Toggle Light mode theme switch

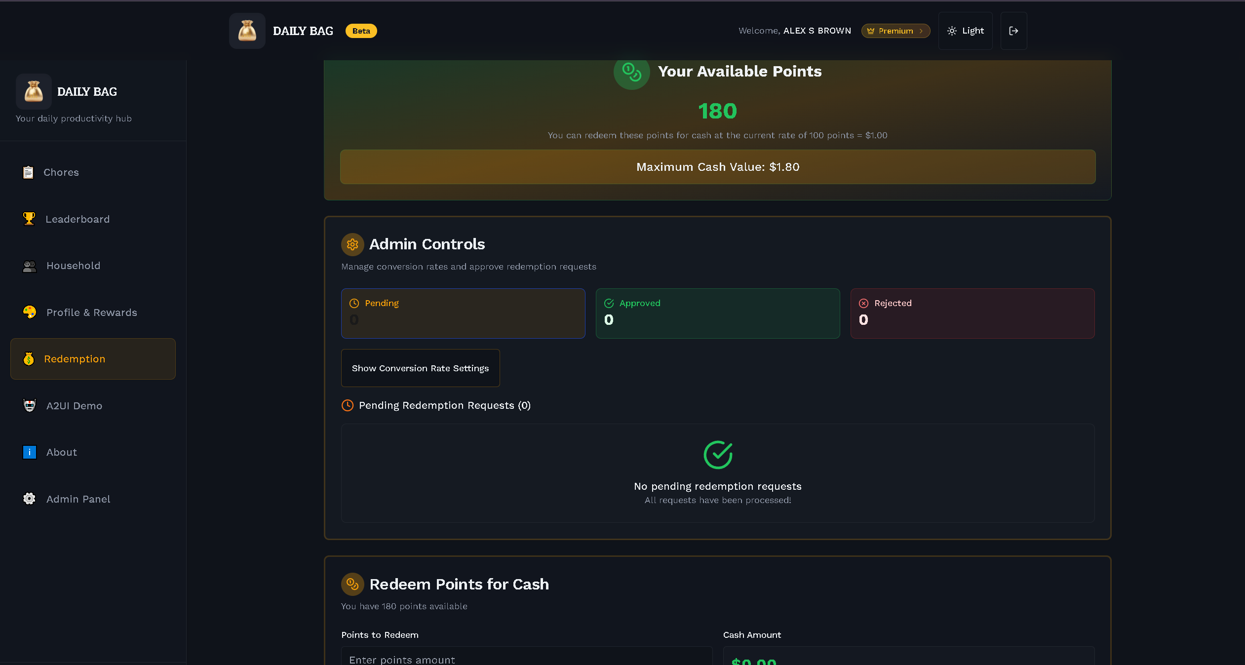[965, 31]
